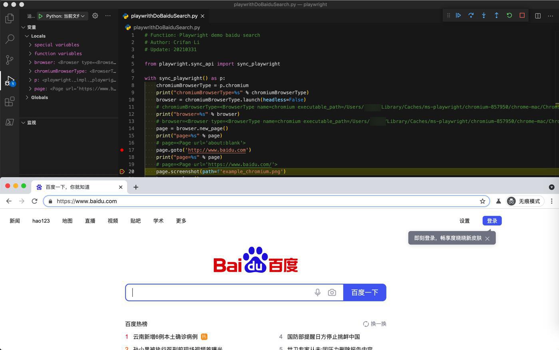Open the Search view in activity bar
The width and height of the screenshot is (559, 350).
10,39
